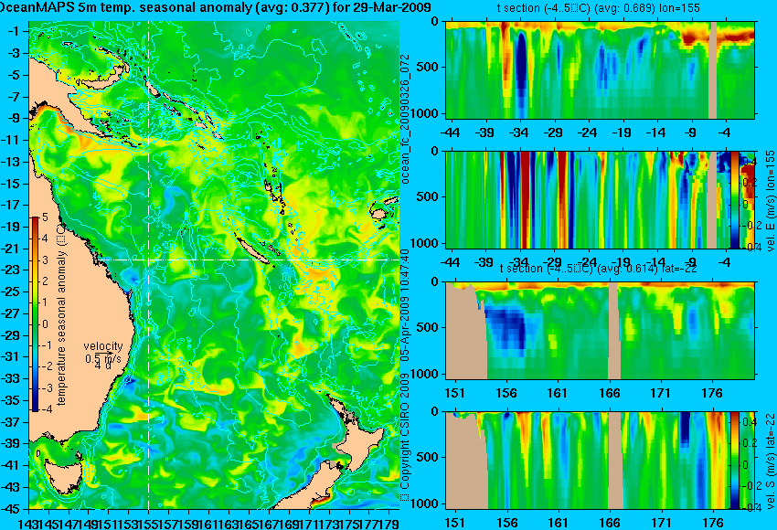This screenshot has width=777, height=530.
Task: Click the '500' depth label of the lon=155 temperature section
Action: pyautogui.click(x=429, y=67)
